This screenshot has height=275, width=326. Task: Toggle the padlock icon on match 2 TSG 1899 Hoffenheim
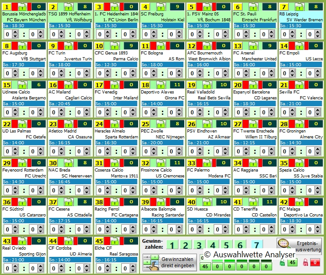[x=69, y=7]
